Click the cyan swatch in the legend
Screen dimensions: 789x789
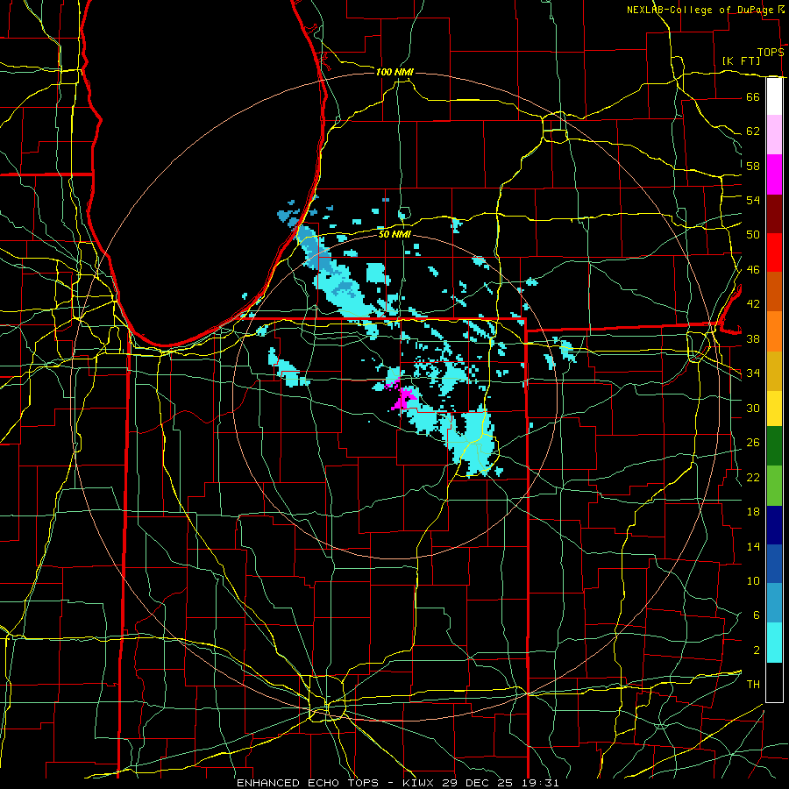(774, 643)
